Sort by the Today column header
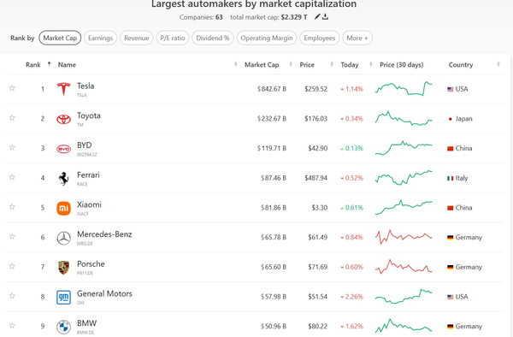Screen dimensions: 513x337 350,65
